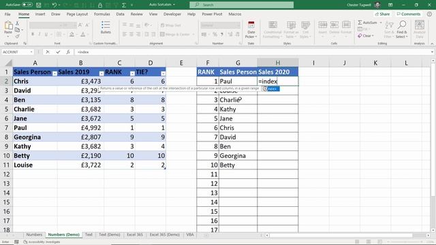Viewport: 436px width, 245px height.
Task: Click the Sort & Filter icon
Action: click(x=389, y=25)
